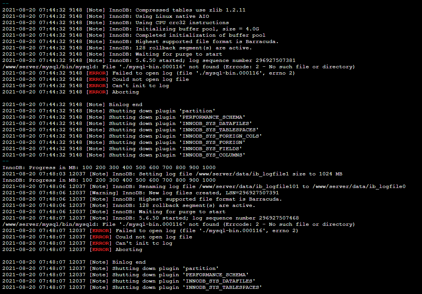Click red ERROR tag on 9148 Aborting line
Viewport: 422px width, 294px height.
pos(97,92)
